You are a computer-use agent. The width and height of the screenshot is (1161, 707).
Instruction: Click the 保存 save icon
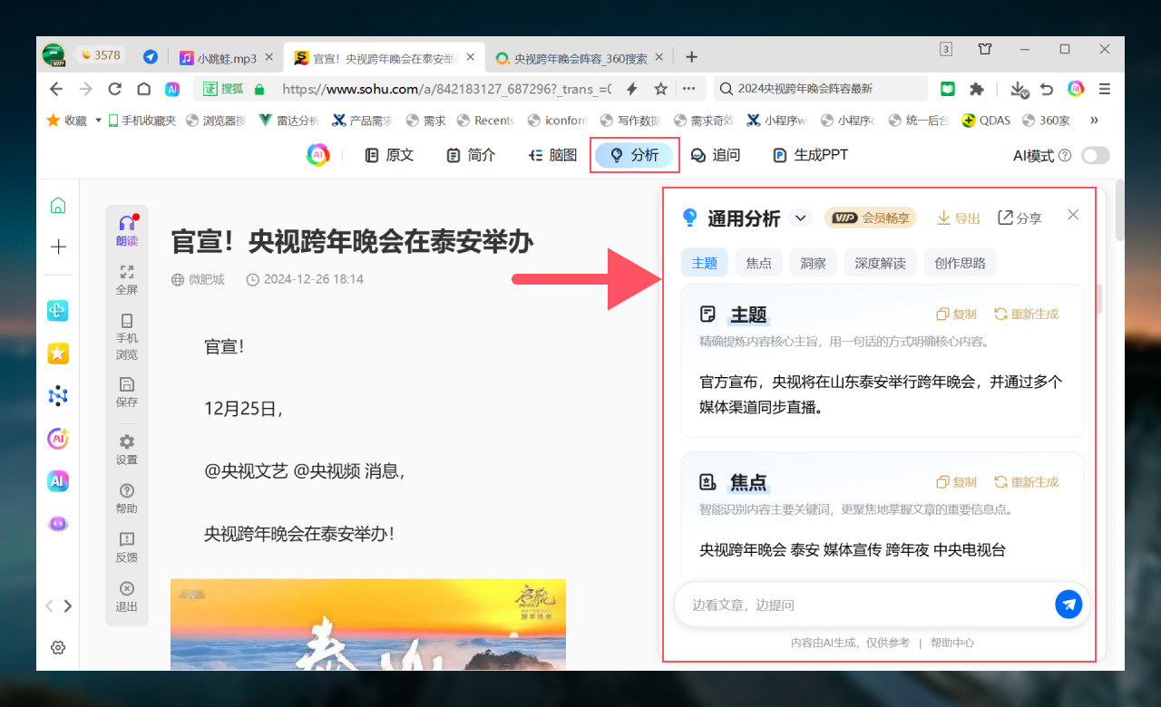127,384
